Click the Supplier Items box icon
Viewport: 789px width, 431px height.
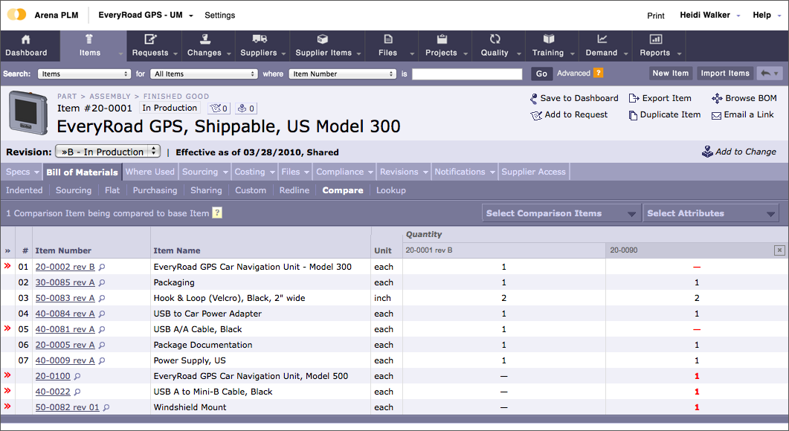tap(323, 39)
